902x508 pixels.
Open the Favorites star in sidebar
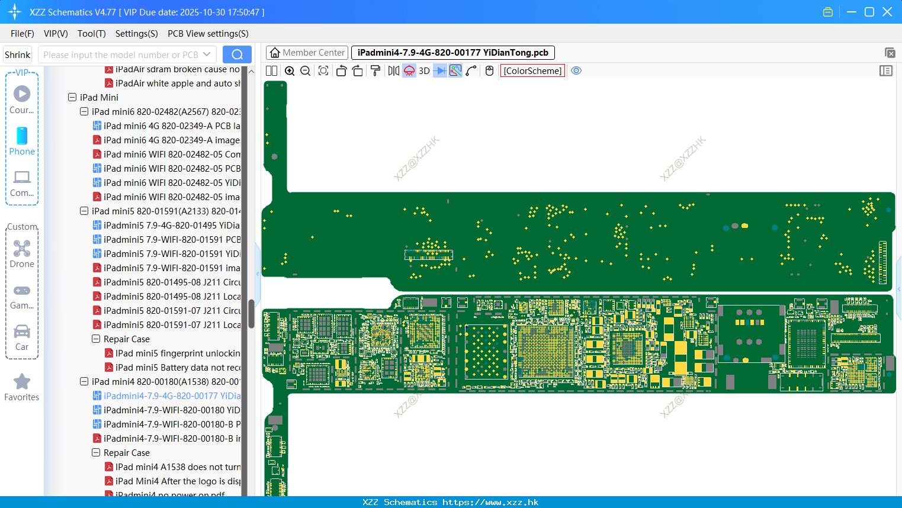tap(22, 388)
